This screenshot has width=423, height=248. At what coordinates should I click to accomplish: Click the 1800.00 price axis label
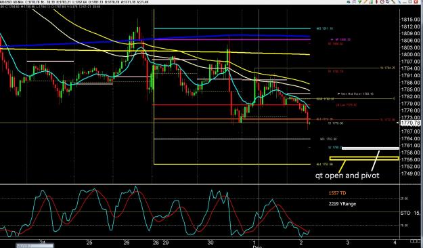pyautogui.click(x=411, y=54)
